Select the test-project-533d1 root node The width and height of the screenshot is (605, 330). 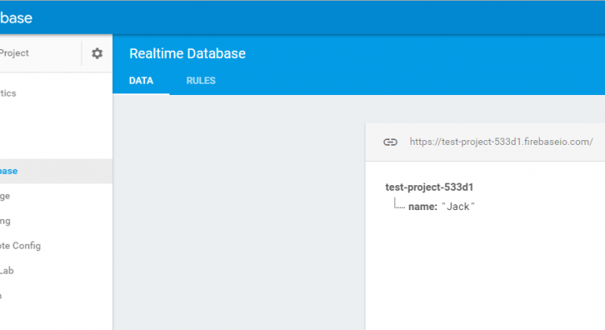429,187
